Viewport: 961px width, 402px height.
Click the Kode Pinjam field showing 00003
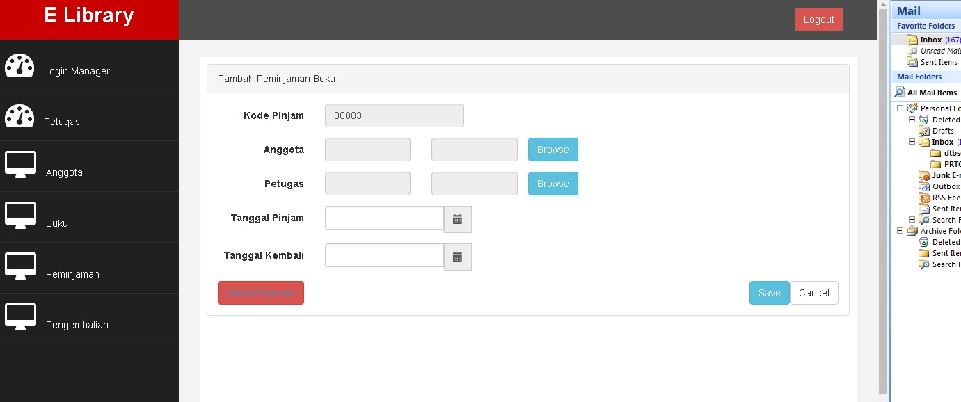(x=395, y=115)
